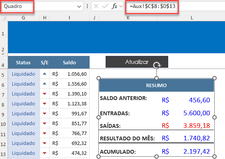This screenshot has width=225, height=159.
Task: Click the saldo value 1.123,38
Action: [x=77, y=103]
